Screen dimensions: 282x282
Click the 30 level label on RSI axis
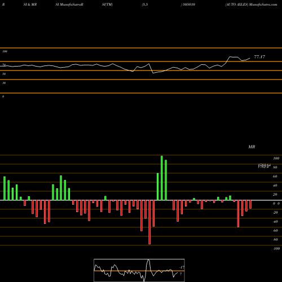tap(4, 83)
